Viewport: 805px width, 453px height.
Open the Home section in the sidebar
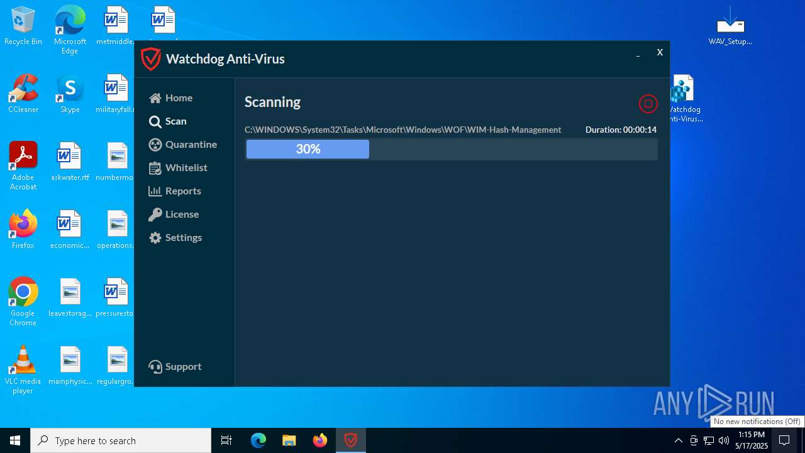170,98
